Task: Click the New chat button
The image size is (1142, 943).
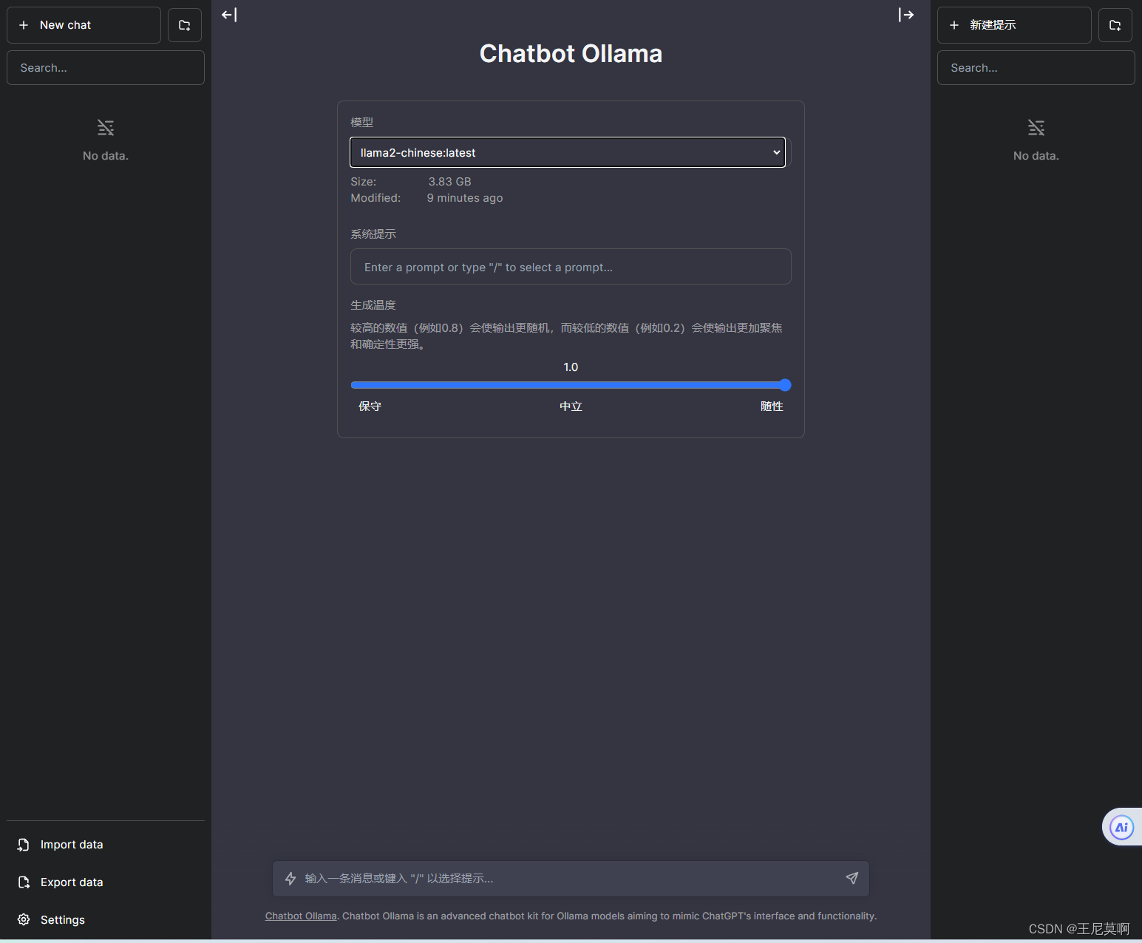Action: 84,25
